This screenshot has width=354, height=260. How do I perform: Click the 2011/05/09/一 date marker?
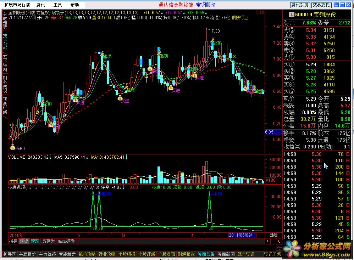click(x=242, y=235)
